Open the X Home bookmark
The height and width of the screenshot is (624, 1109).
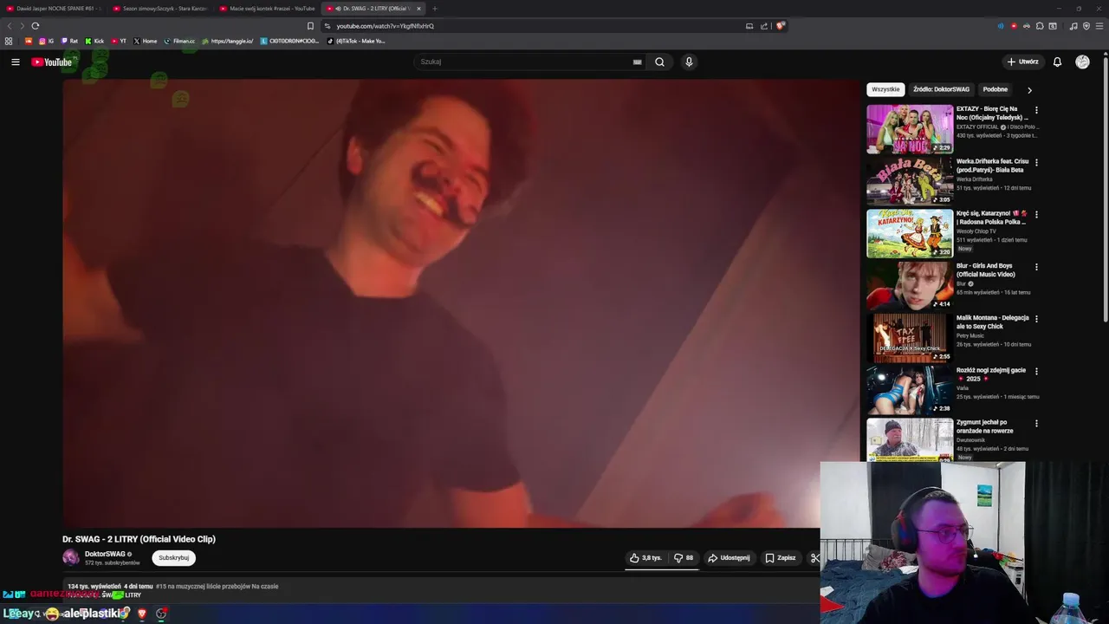click(146, 41)
